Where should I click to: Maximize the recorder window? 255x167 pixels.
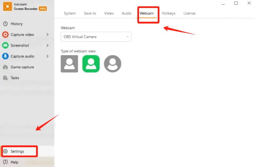coord(236,3)
